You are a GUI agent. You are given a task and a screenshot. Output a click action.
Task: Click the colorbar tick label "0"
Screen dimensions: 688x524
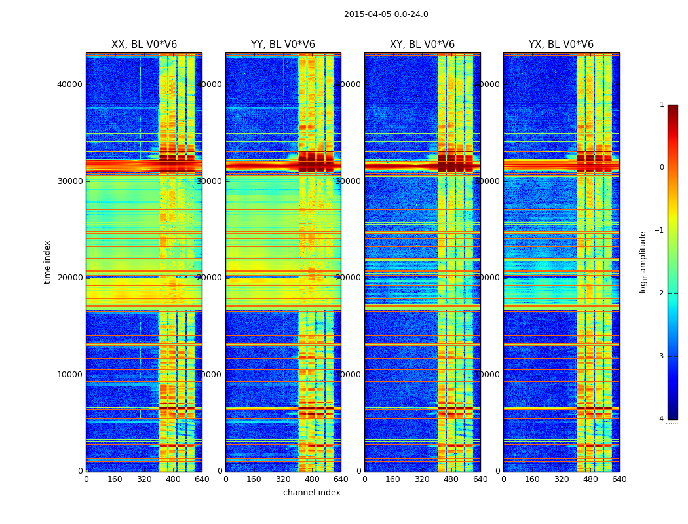pyautogui.click(x=661, y=168)
